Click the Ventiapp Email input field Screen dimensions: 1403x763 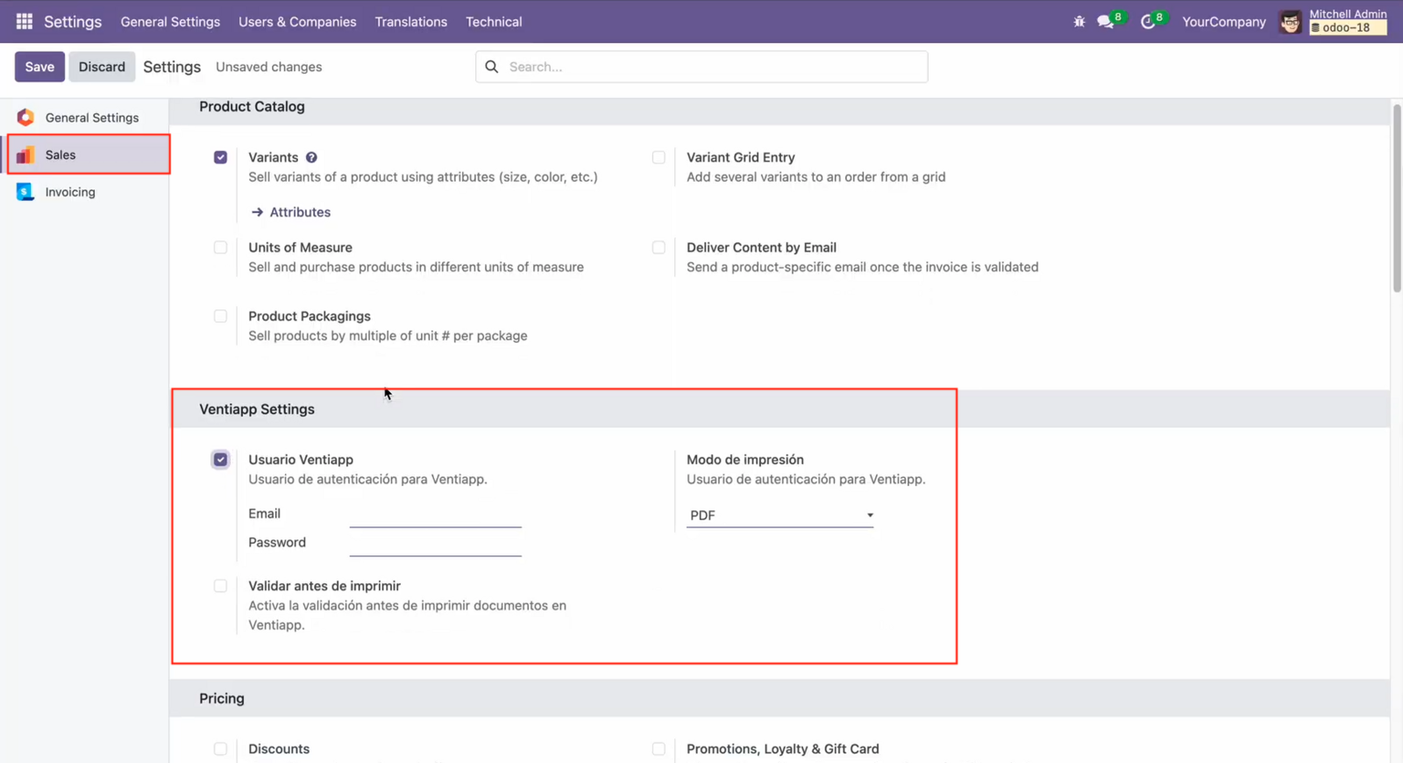click(x=436, y=515)
